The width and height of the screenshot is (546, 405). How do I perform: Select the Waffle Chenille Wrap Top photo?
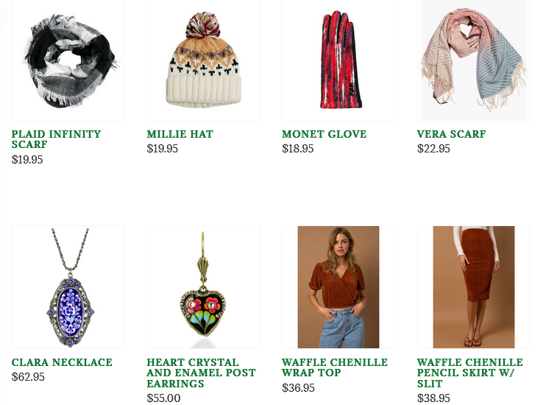[x=338, y=287]
